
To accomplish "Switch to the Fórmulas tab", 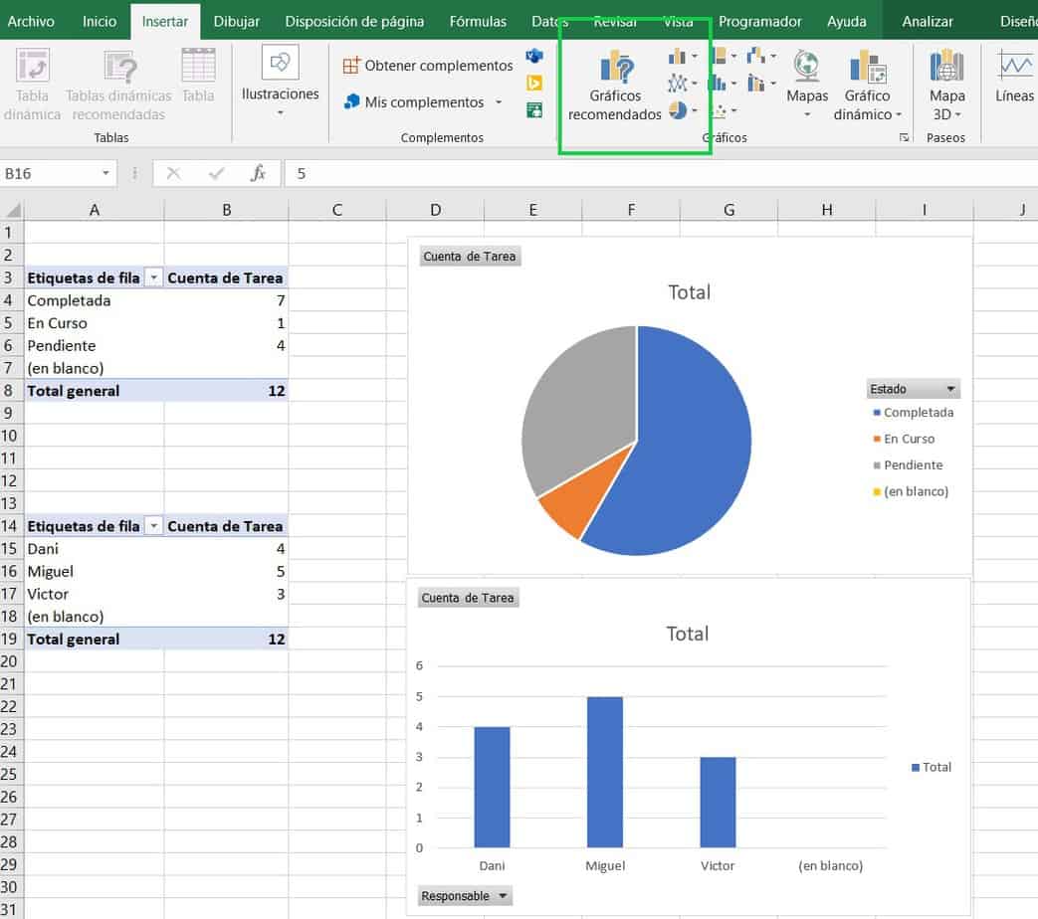I will pos(478,21).
